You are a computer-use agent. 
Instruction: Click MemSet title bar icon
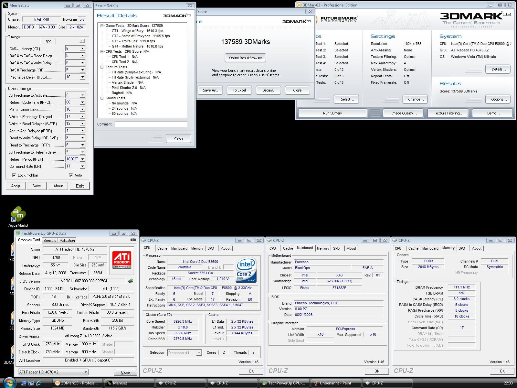tap(5, 5)
